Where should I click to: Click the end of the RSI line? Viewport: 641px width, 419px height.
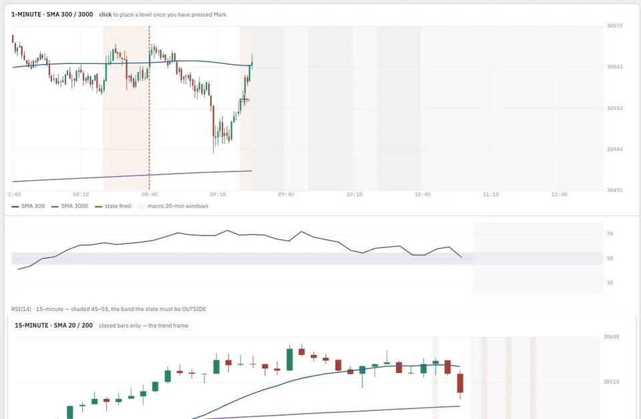461,257
